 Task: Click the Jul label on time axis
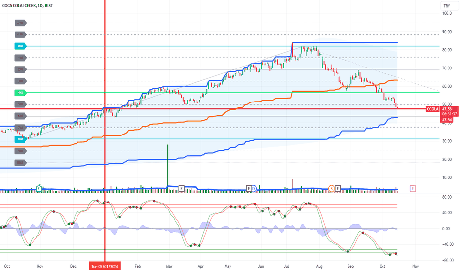click(x=287, y=266)
